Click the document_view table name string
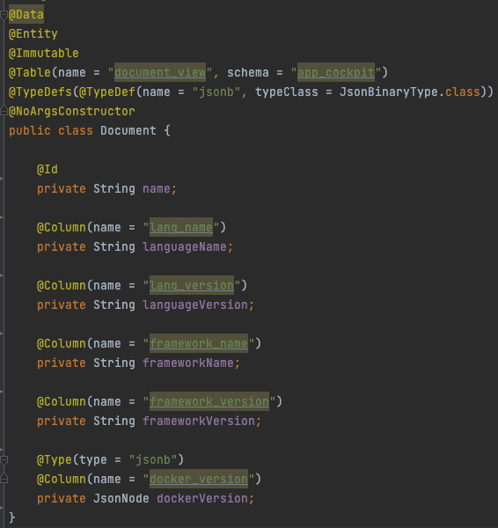 coord(160,72)
